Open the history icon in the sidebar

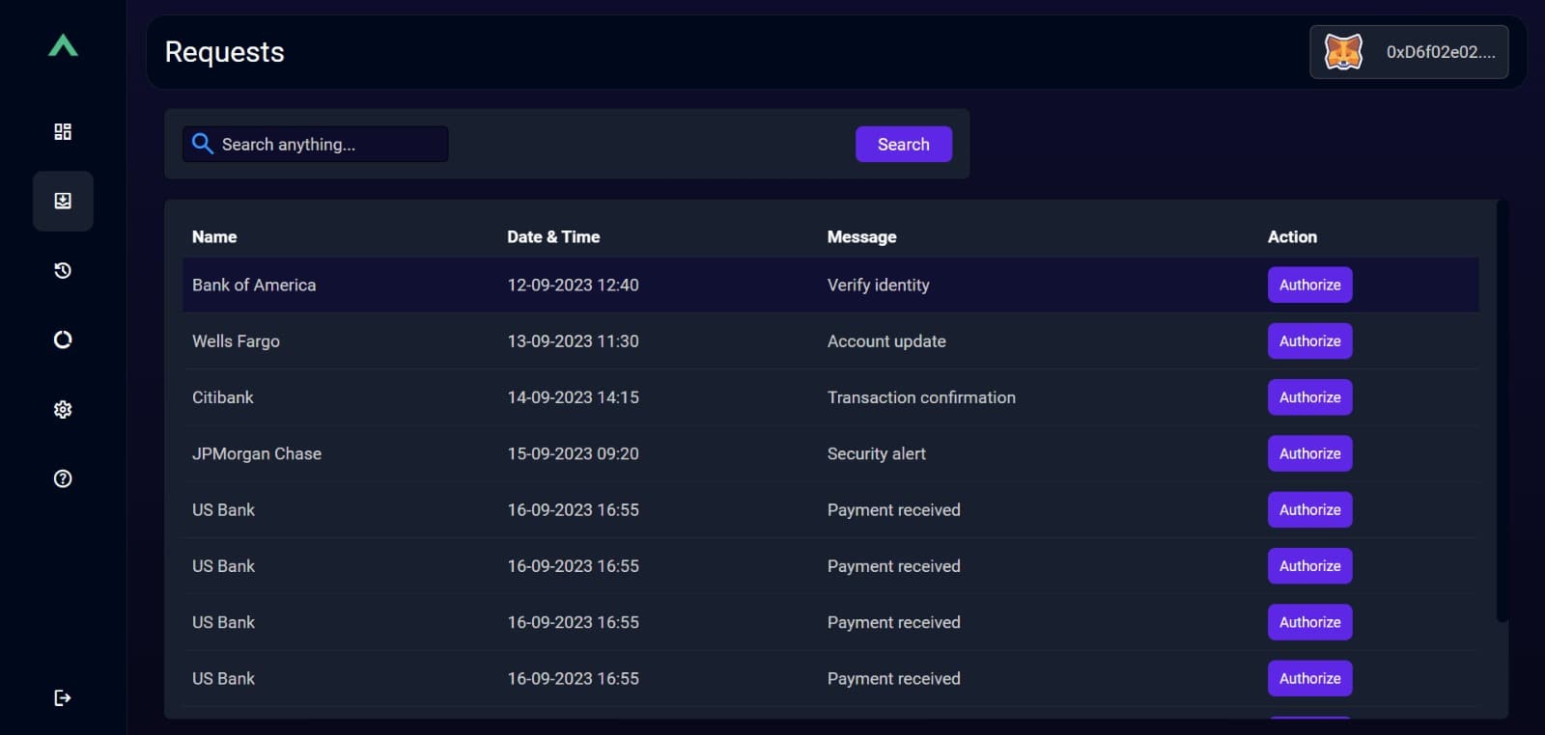(62, 270)
